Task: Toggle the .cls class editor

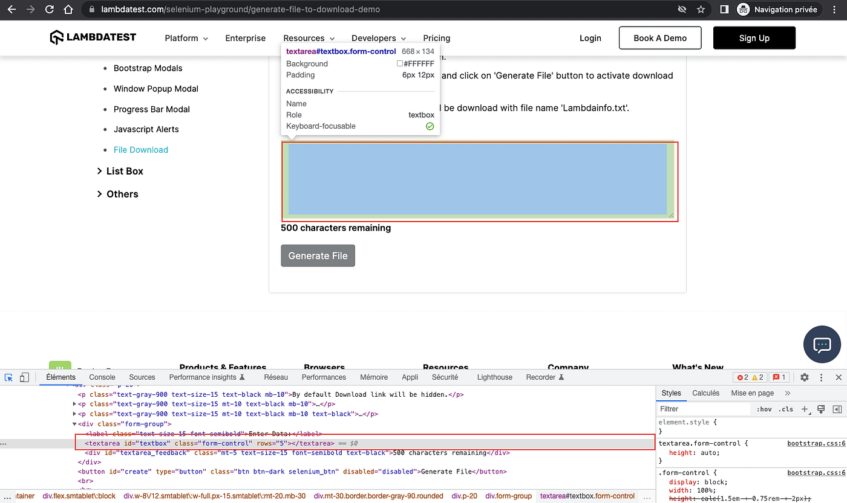Action: 786,409
